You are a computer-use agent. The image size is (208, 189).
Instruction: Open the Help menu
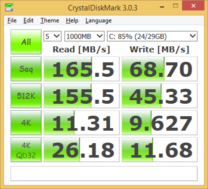[72, 20]
